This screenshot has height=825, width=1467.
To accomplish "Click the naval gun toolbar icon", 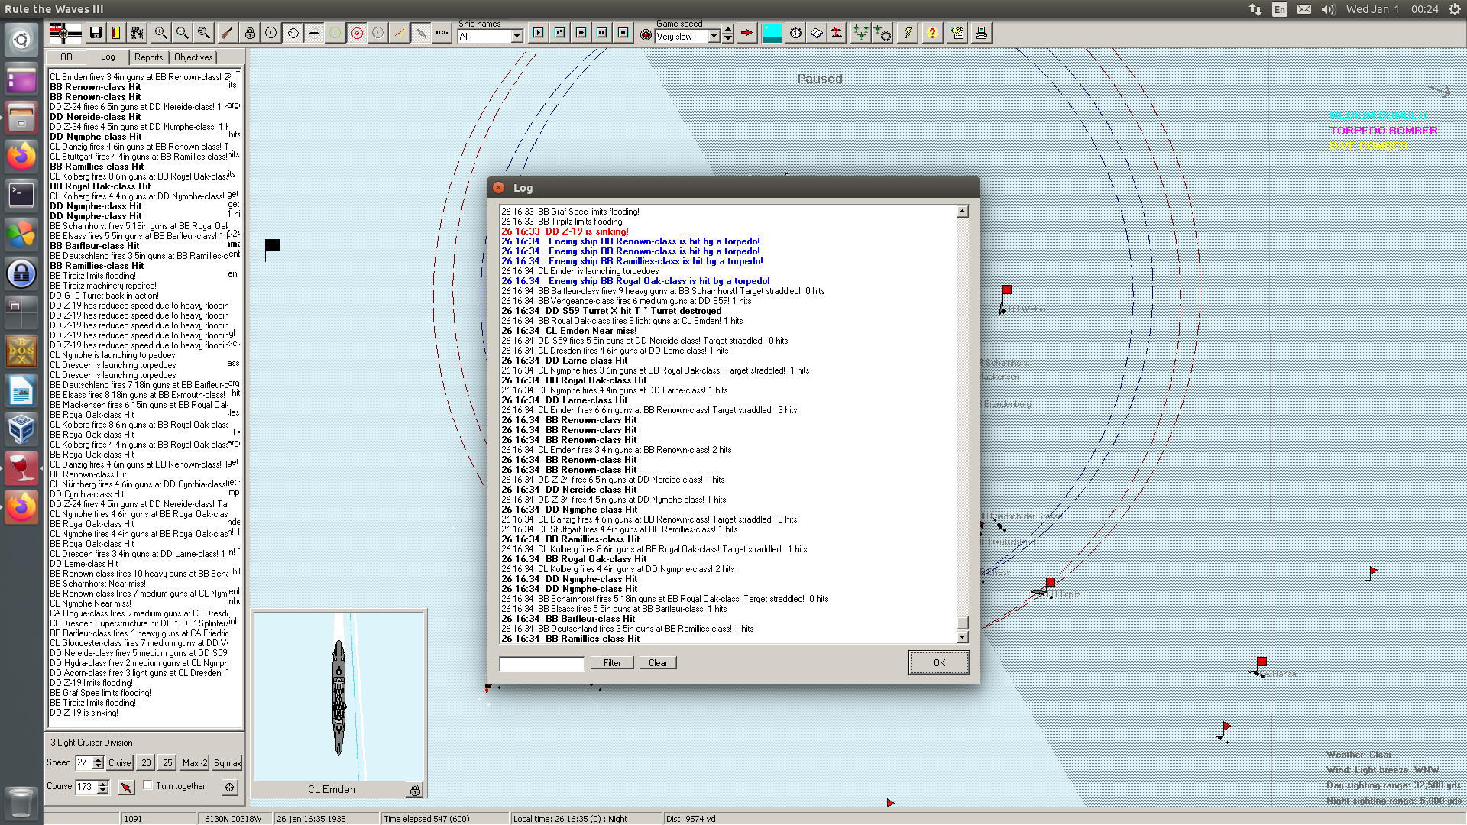I will pos(227,33).
